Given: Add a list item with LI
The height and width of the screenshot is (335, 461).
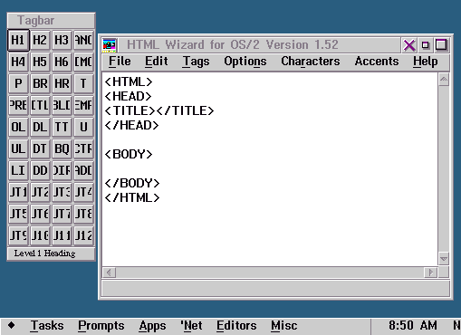Looking at the screenshot, I should click(x=18, y=170).
